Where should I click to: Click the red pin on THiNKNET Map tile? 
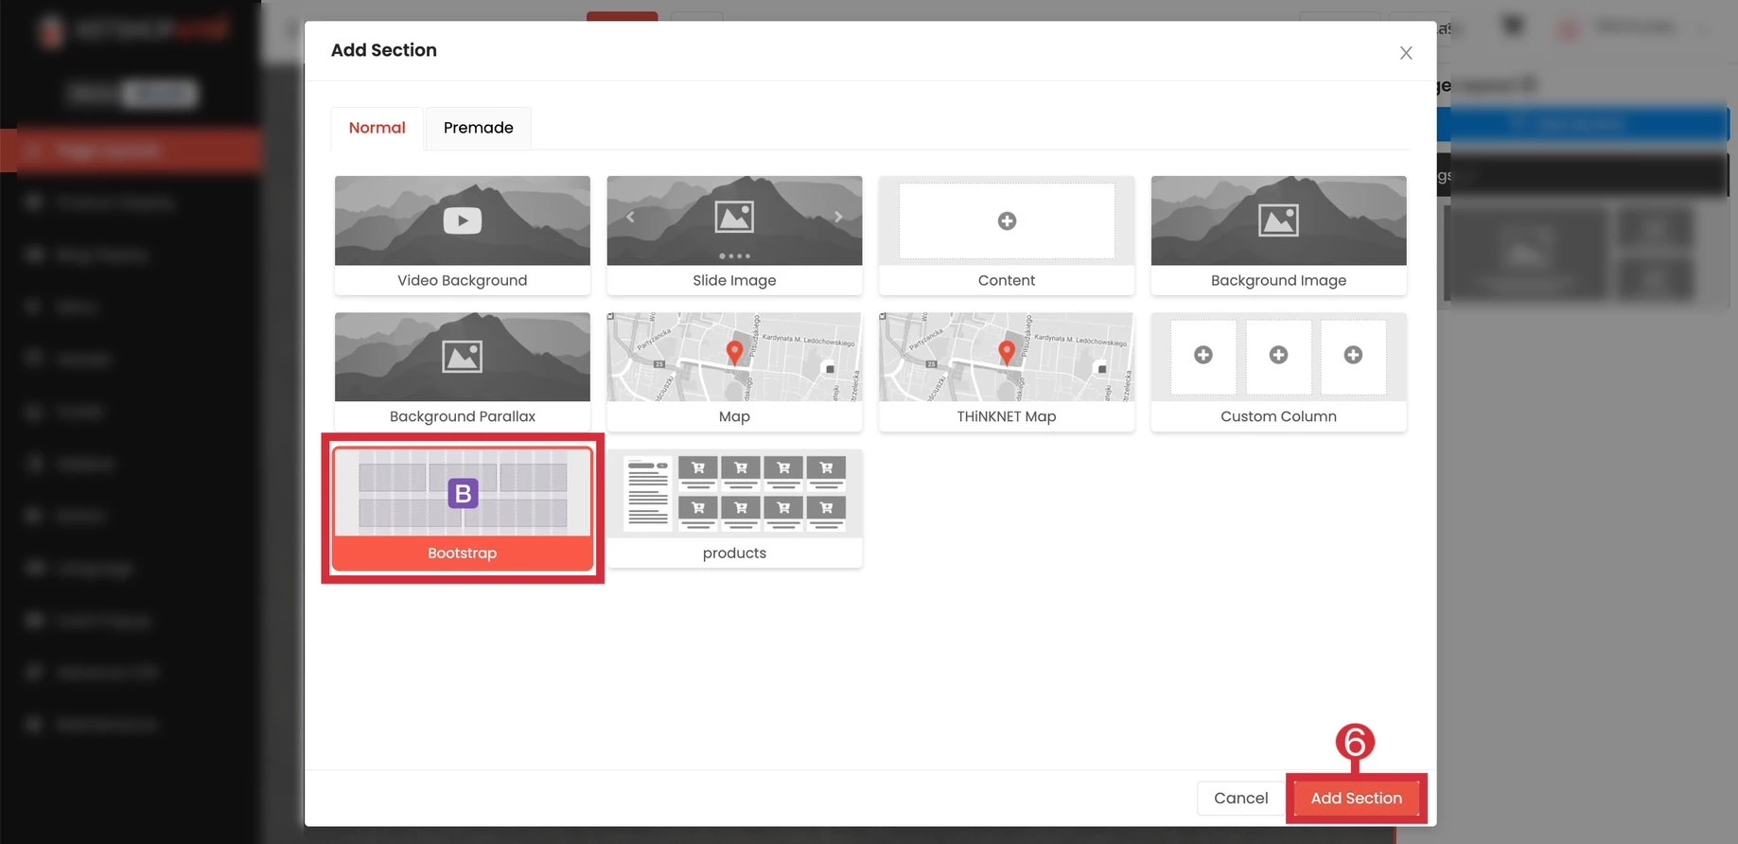point(1007,352)
